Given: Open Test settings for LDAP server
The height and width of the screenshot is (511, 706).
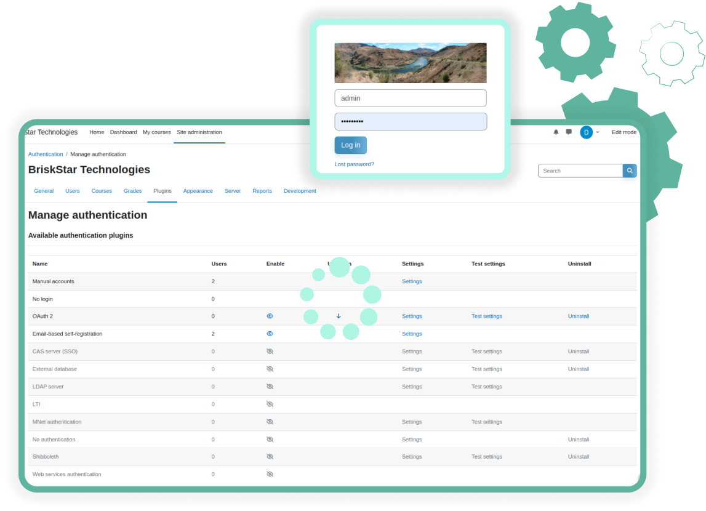Looking at the screenshot, I should click(x=486, y=386).
